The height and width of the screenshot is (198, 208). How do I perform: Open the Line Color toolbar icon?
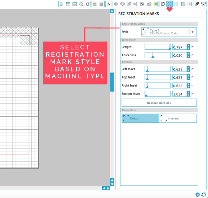95,4
